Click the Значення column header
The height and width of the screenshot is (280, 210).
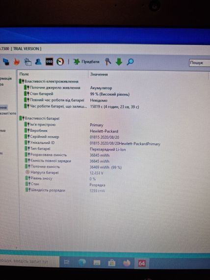pos(99,74)
